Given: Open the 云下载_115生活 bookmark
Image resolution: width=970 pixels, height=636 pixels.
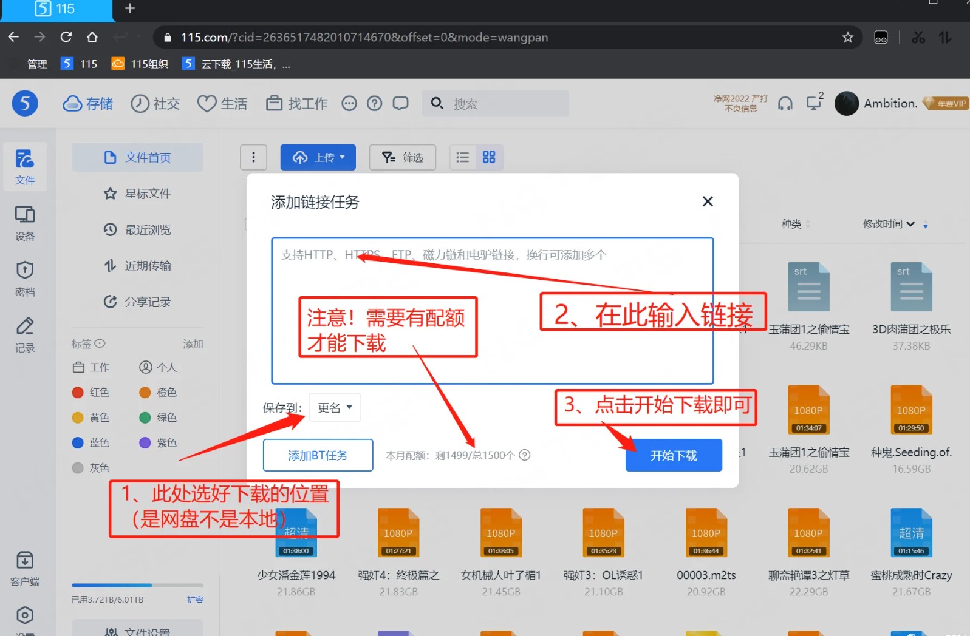Looking at the screenshot, I should tap(236, 64).
